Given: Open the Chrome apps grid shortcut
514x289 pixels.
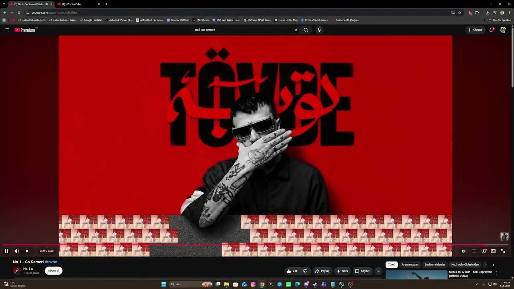Looking at the screenshot, I should (4, 20).
